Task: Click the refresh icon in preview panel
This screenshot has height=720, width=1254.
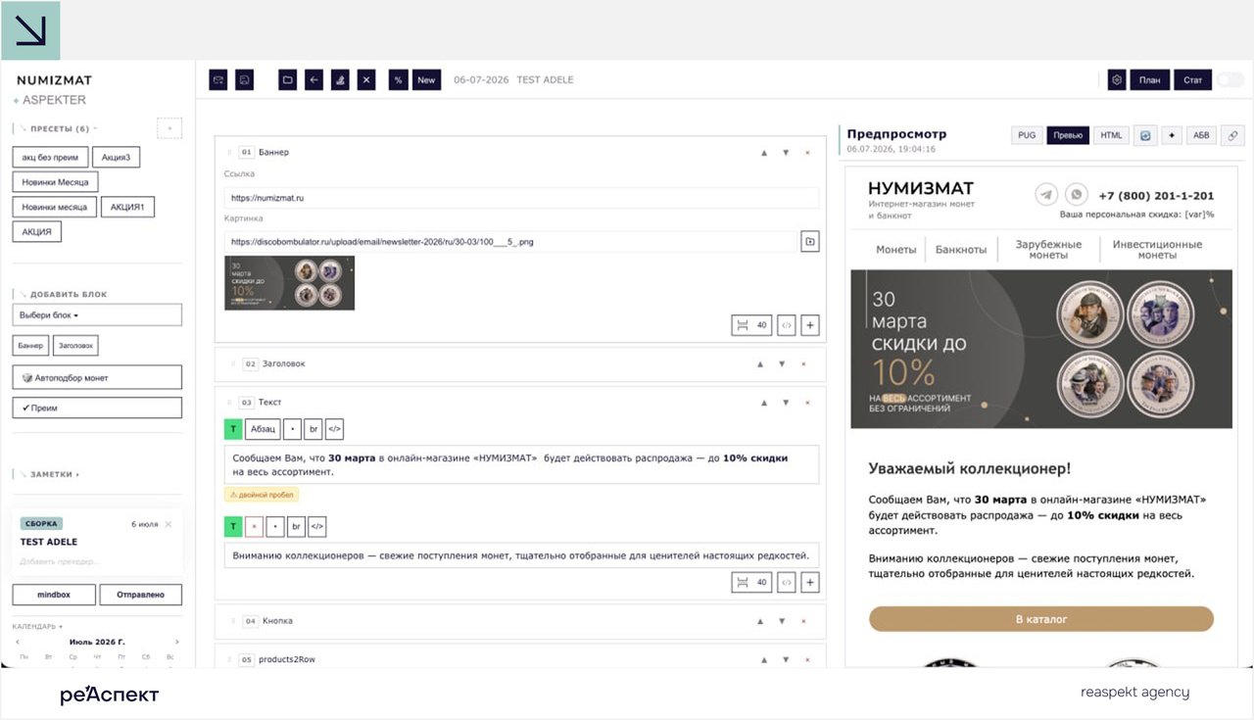Action: coord(1145,135)
